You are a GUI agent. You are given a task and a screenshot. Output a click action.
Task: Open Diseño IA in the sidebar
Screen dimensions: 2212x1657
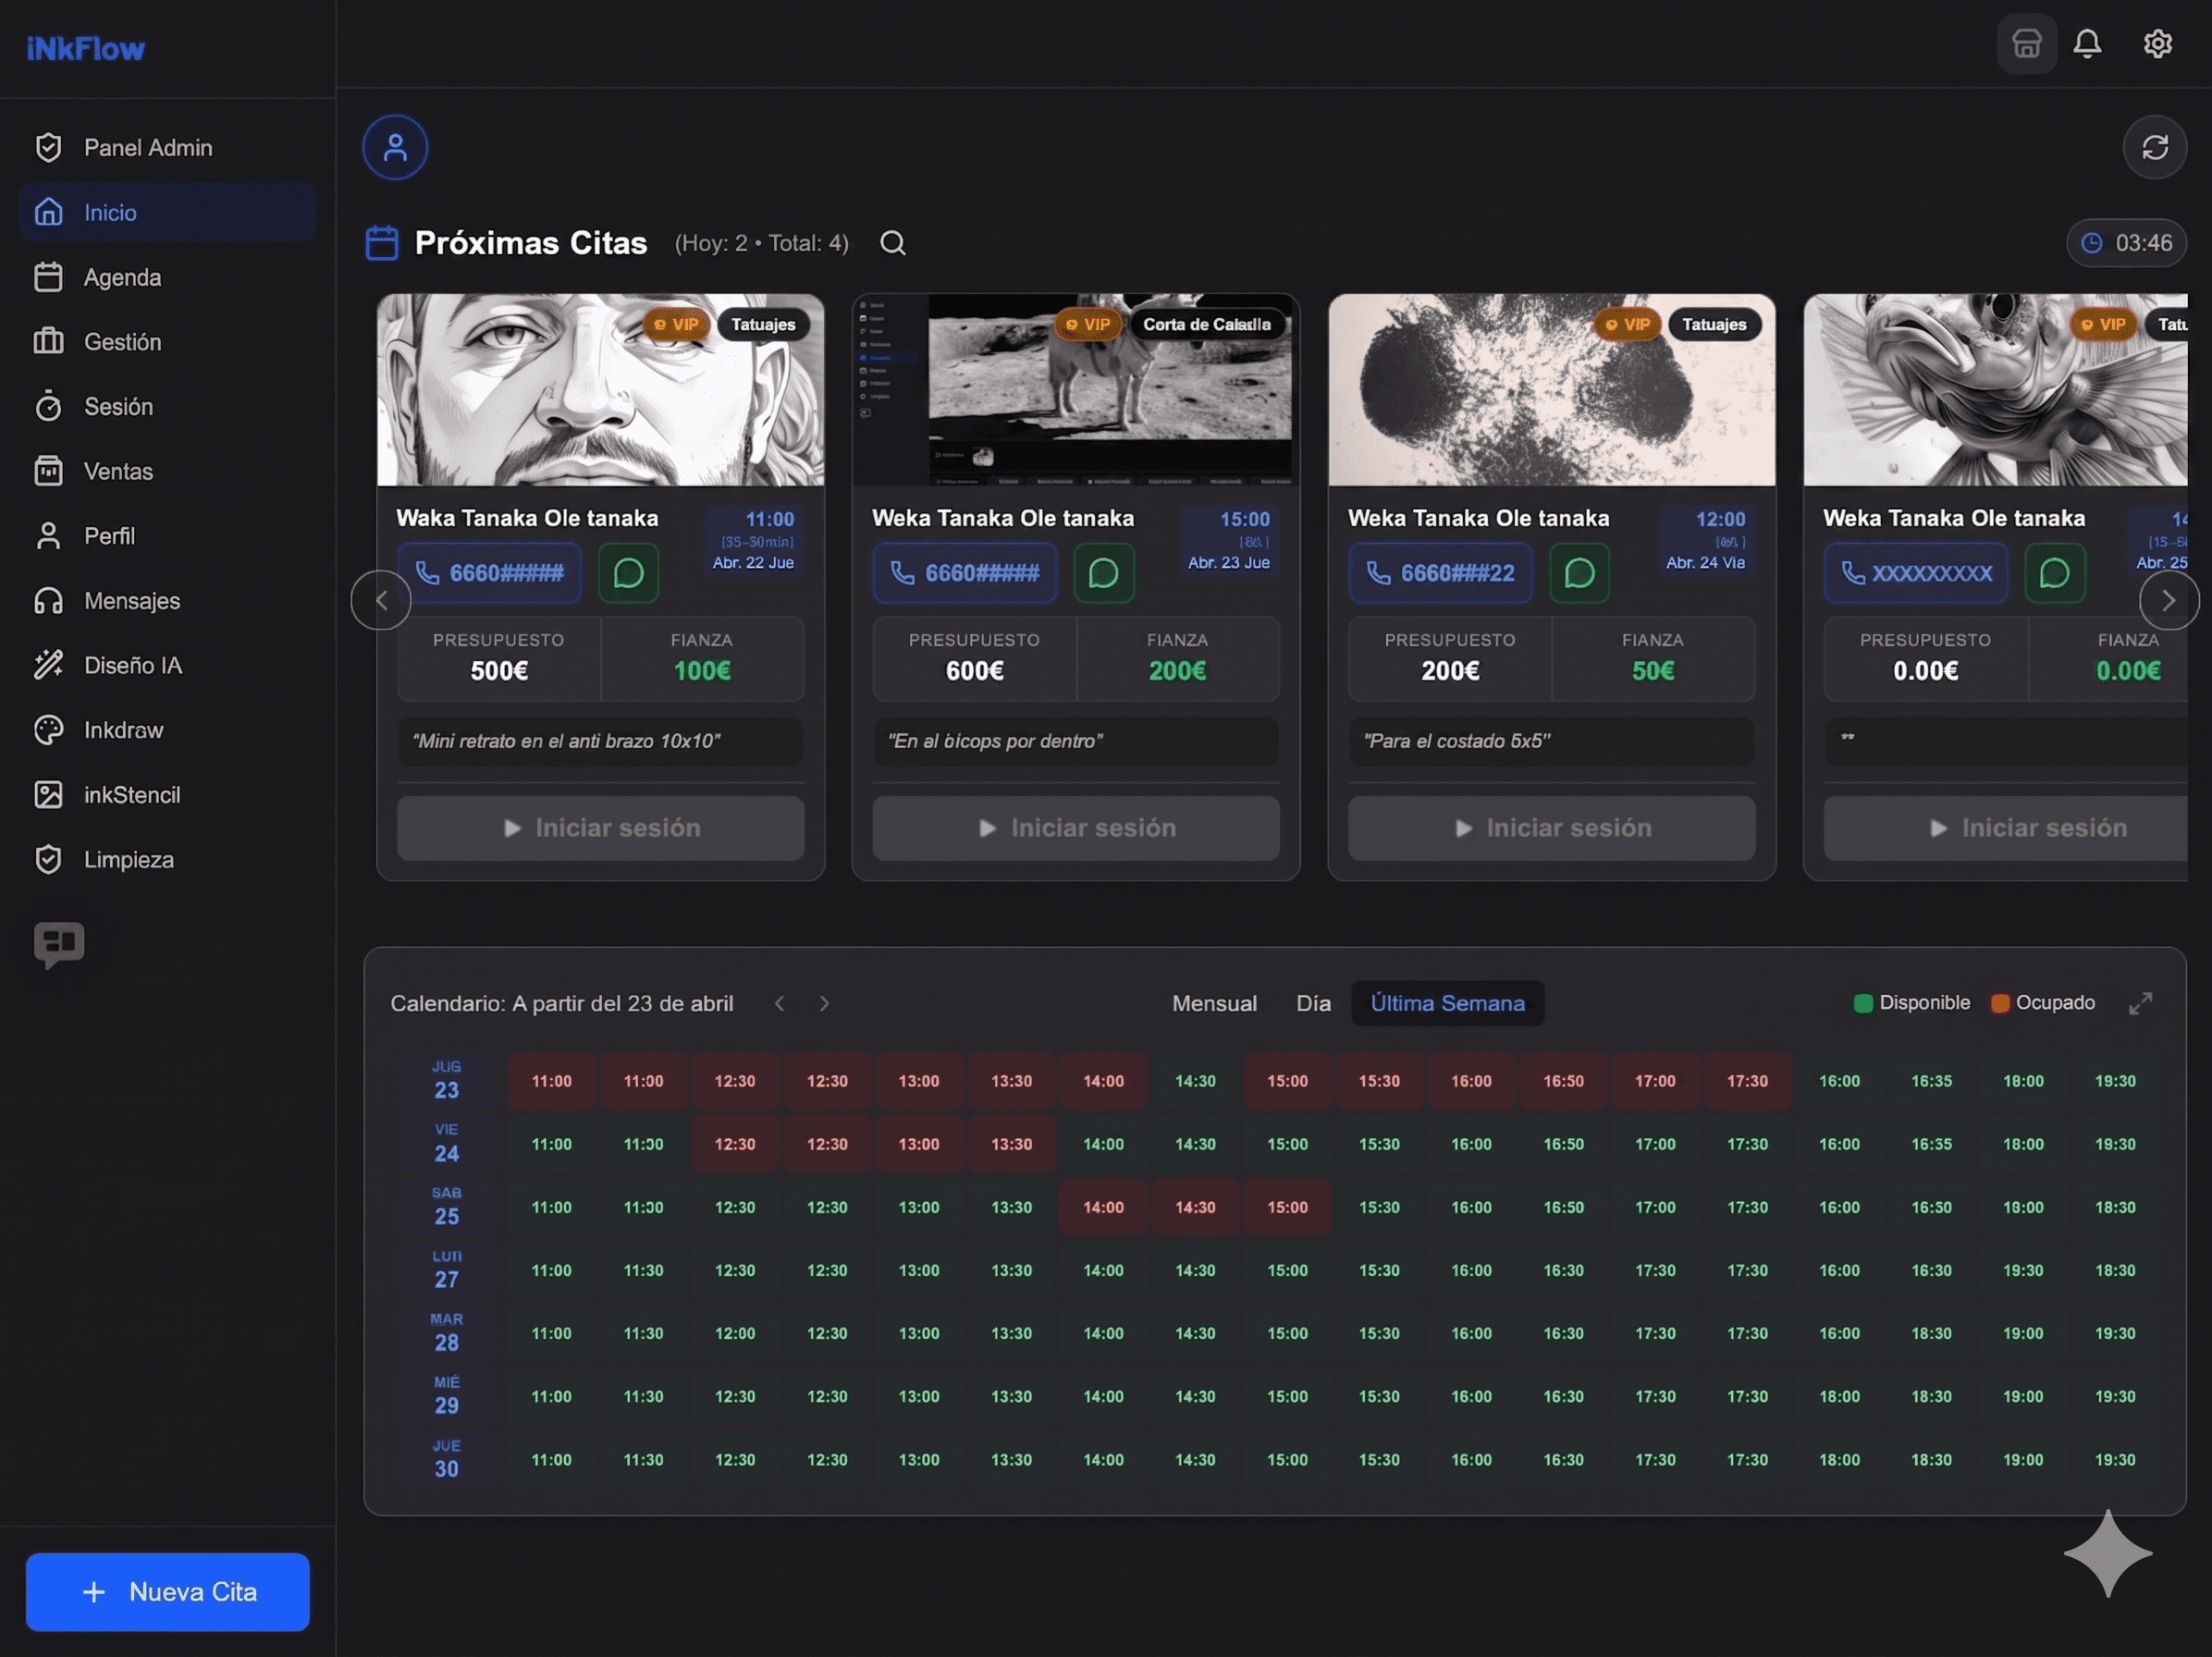pyautogui.click(x=132, y=665)
